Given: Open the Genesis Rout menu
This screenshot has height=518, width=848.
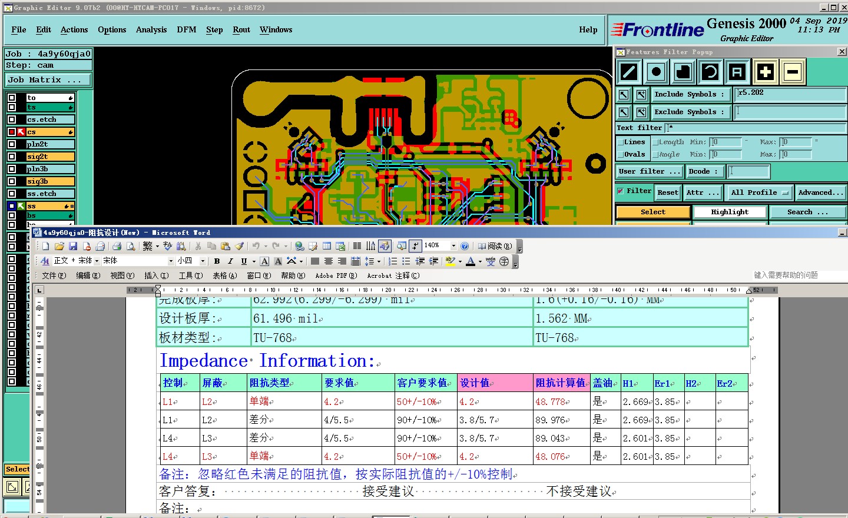Looking at the screenshot, I should tap(241, 29).
